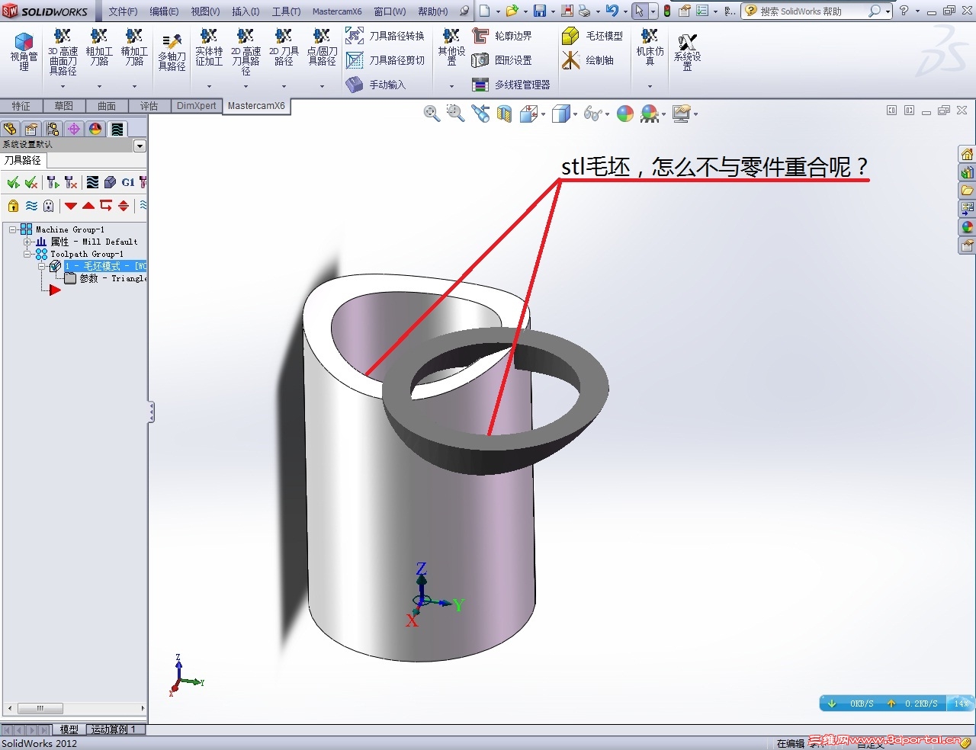Toggle toolpath display blue waves icon
The image size is (976, 750).
coord(31,206)
